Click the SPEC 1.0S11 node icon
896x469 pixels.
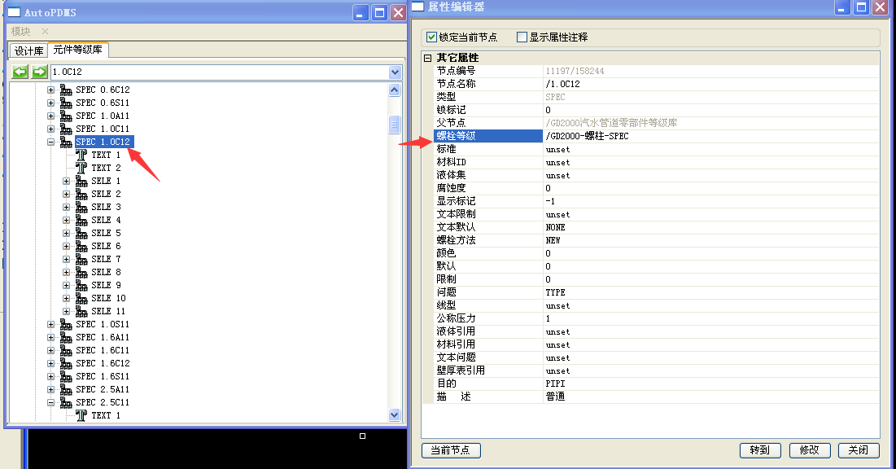point(66,324)
